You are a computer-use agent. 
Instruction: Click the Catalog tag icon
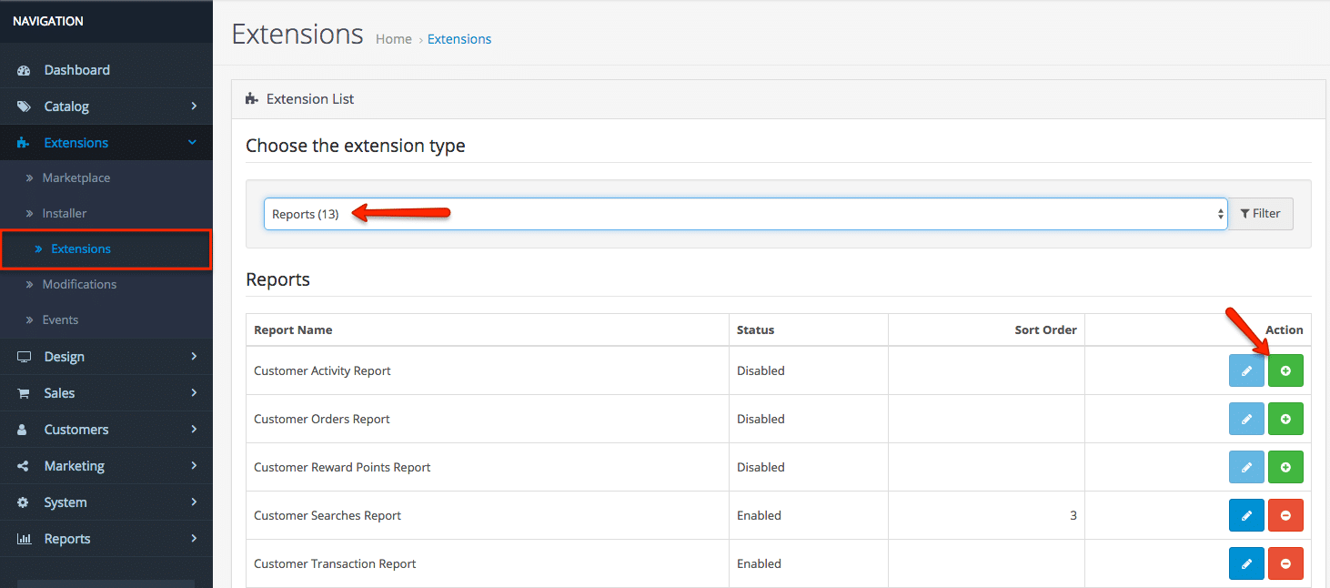tap(24, 106)
